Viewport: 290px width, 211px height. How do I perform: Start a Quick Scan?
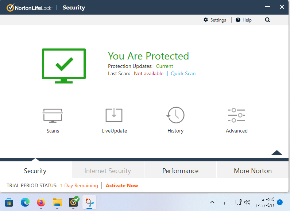[183, 73]
